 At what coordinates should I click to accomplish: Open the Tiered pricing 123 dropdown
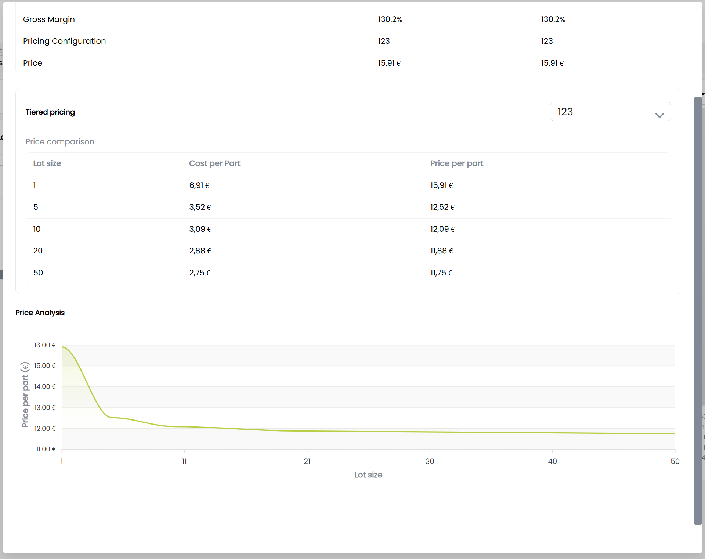(610, 112)
